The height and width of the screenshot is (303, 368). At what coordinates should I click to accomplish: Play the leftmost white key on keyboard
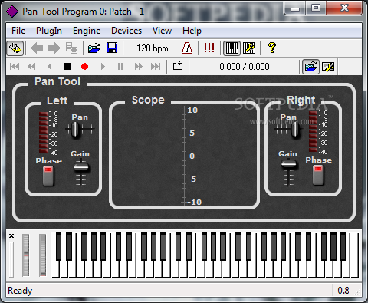[x=56, y=268]
